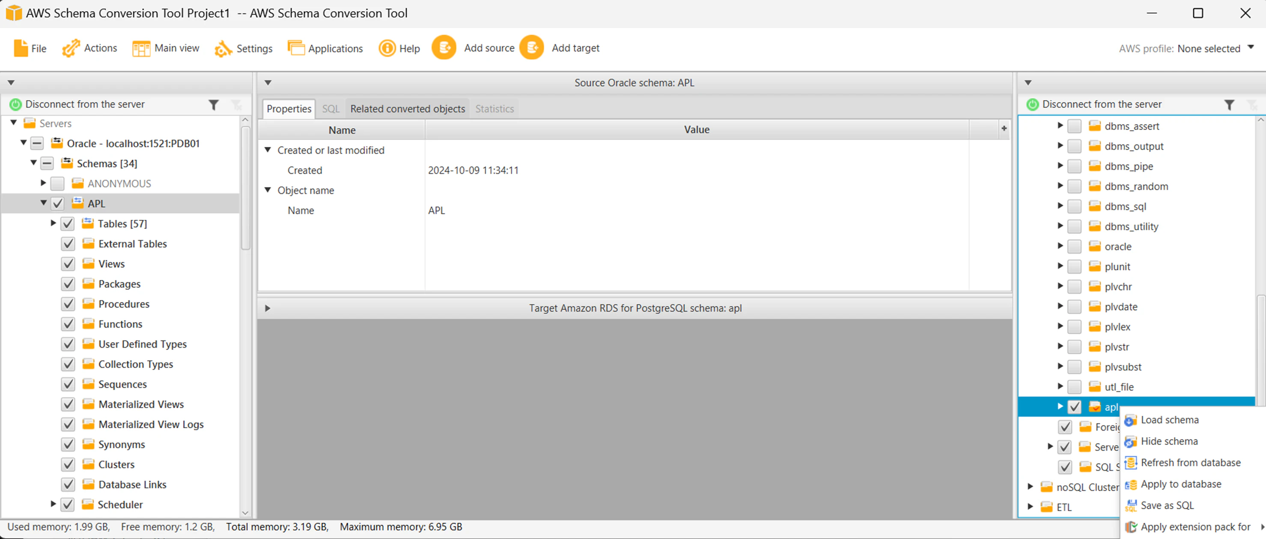1266x539 pixels.
Task: Select the plvdate schema row
Action: (x=1121, y=307)
